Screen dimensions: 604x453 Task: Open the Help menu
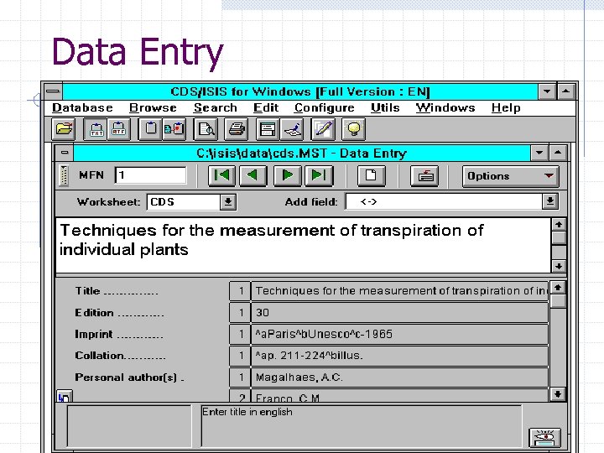click(x=506, y=108)
